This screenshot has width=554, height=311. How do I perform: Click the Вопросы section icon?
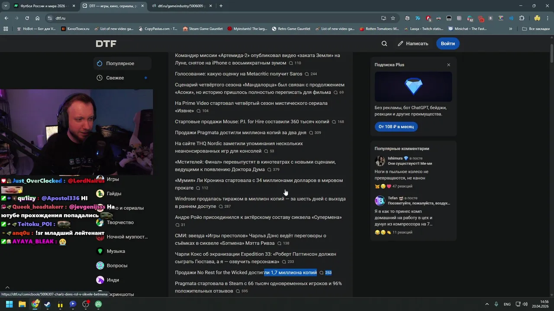coord(100,266)
